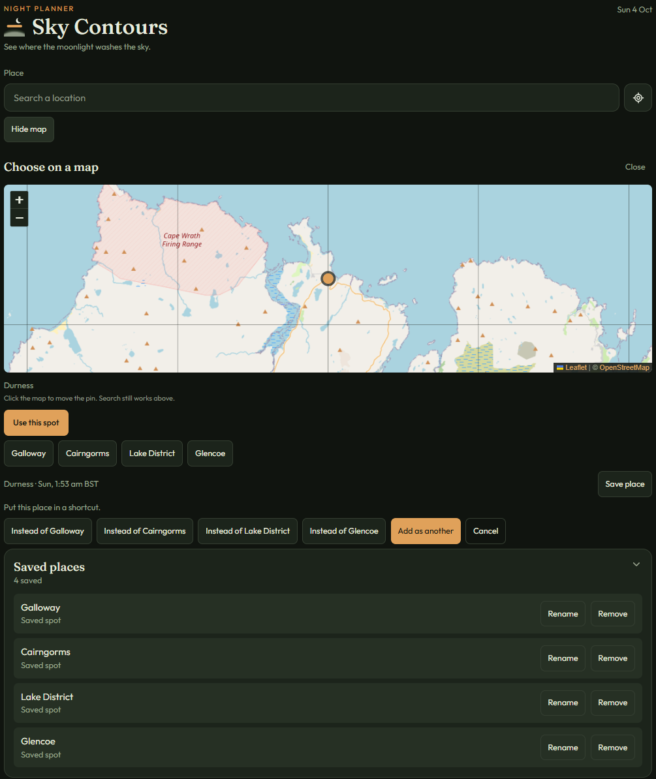Image resolution: width=656 pixels, height=779 pixels.
Task: Choose Instead of Galloway
Action: [48, 531]
